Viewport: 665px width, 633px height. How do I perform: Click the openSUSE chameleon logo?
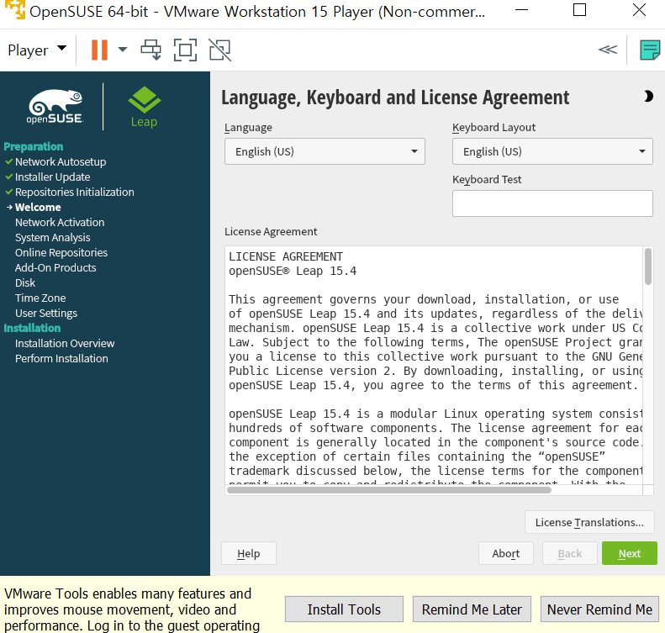(x=55, y=107)
